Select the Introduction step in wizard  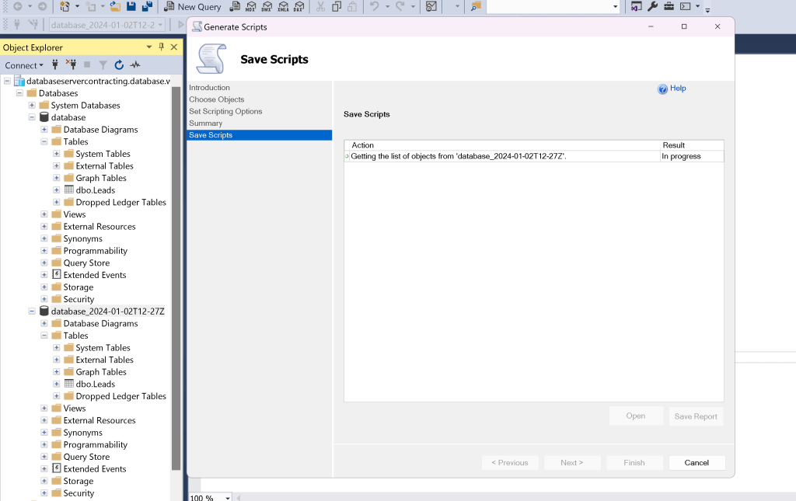point(209,88)
